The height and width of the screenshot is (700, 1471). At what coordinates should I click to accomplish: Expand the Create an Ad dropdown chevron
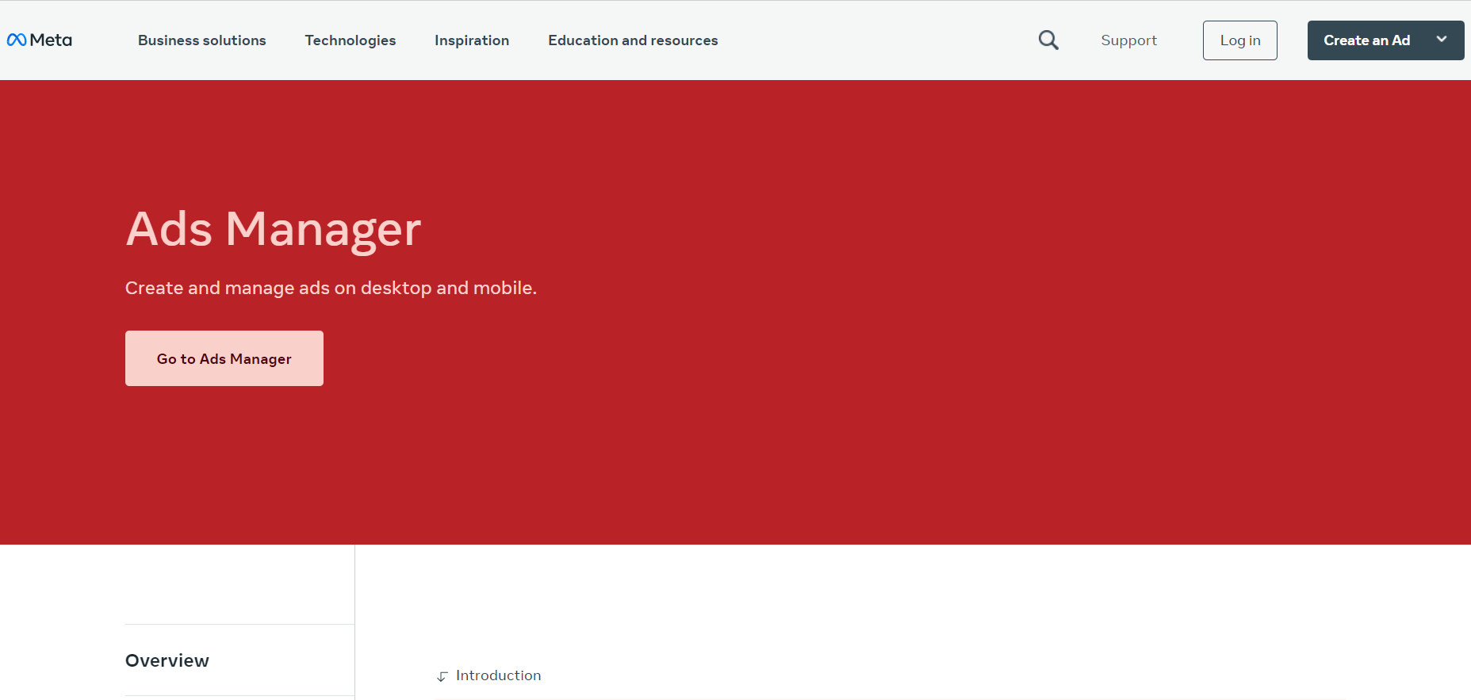tap(1442, 40)
